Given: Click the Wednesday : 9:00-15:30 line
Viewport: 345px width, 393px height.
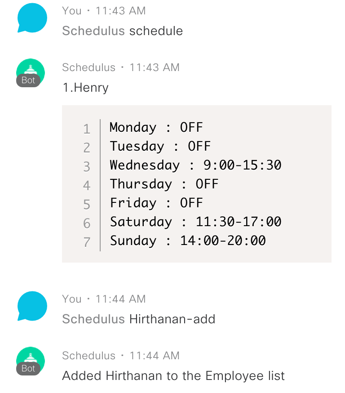Looking at the screenshot, I should pyautogui.click(x=195, y=165).
